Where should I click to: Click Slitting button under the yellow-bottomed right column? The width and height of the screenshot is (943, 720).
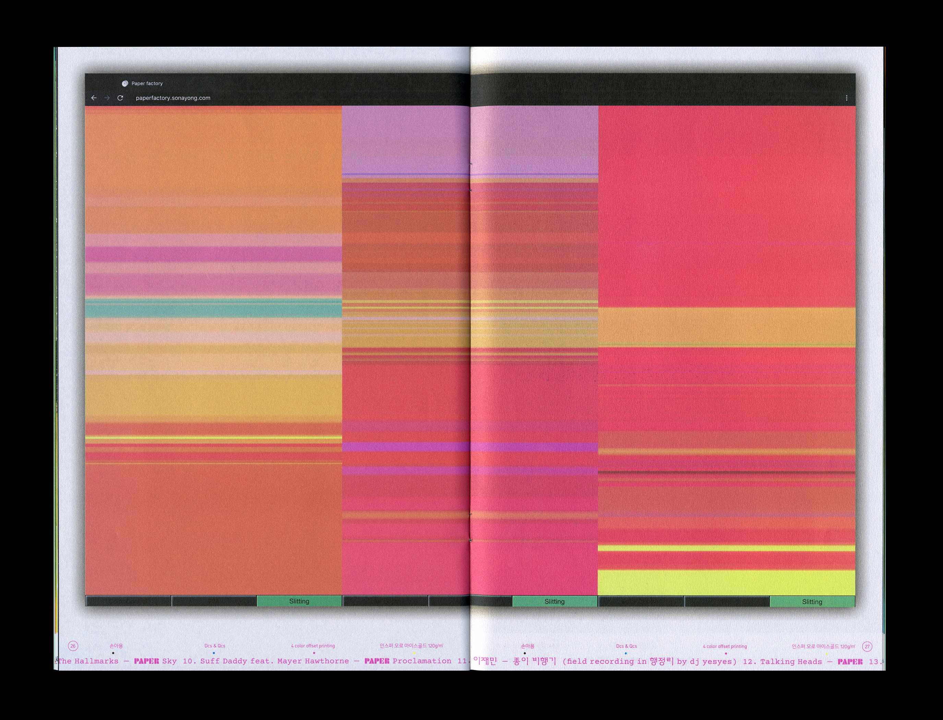pos(812,602)
